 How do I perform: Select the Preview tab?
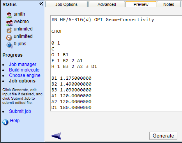tap(141, 4)
